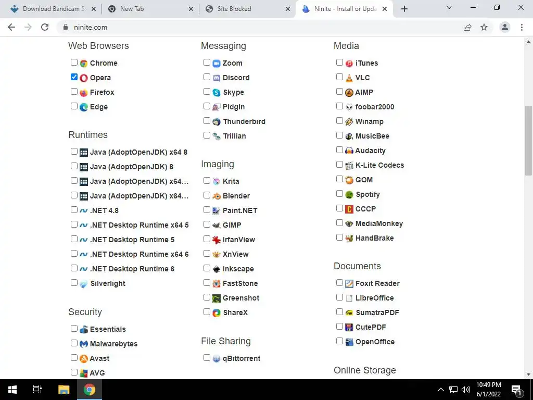The image size is (533, 400).
Task: Click the qBittorrent icon
Action: pyautogui.click(x=217, y=358)
